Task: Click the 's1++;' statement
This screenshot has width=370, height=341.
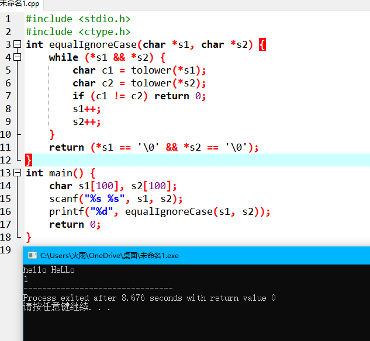Action: 87,109
